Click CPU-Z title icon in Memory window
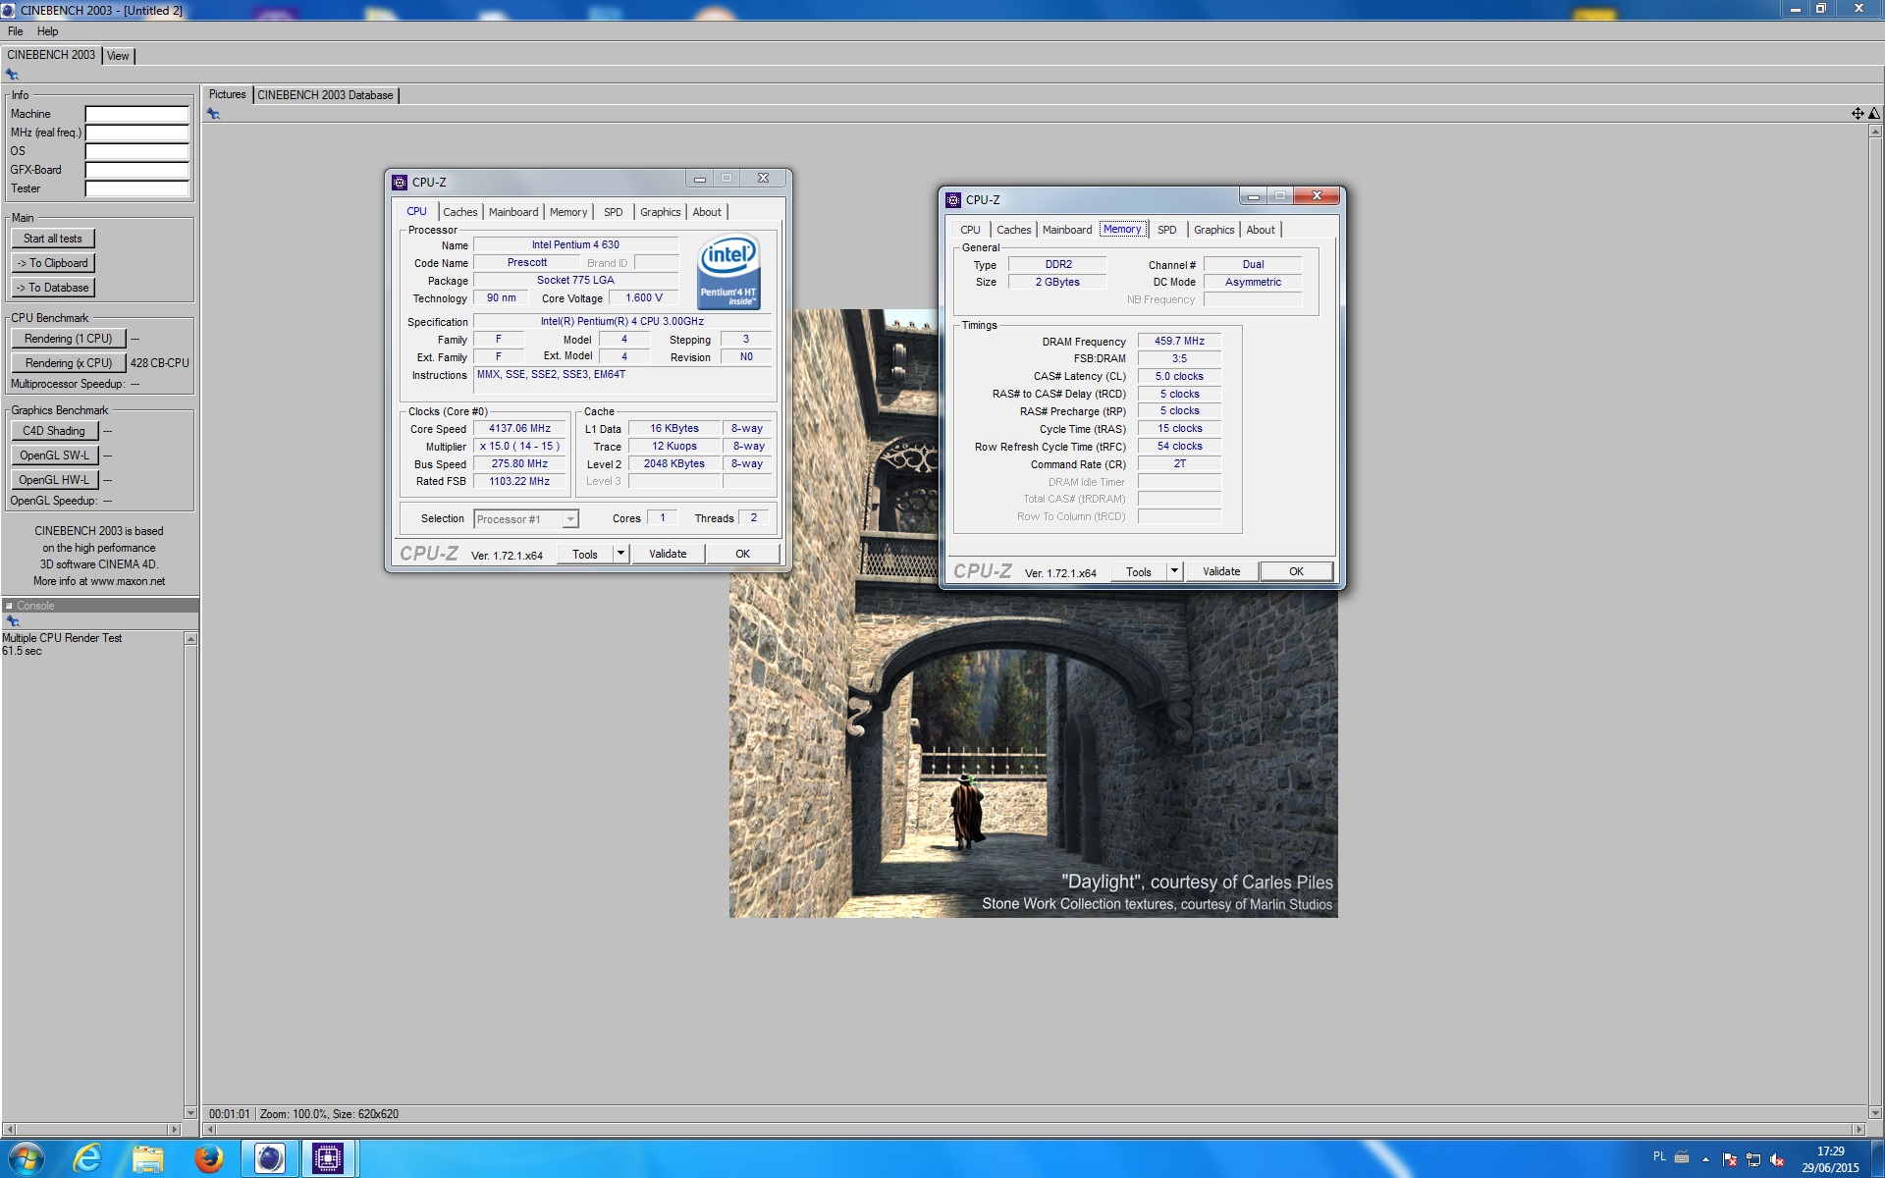Image resolution: width=1885 pixels, height=1178 pixels. [953, 200]
